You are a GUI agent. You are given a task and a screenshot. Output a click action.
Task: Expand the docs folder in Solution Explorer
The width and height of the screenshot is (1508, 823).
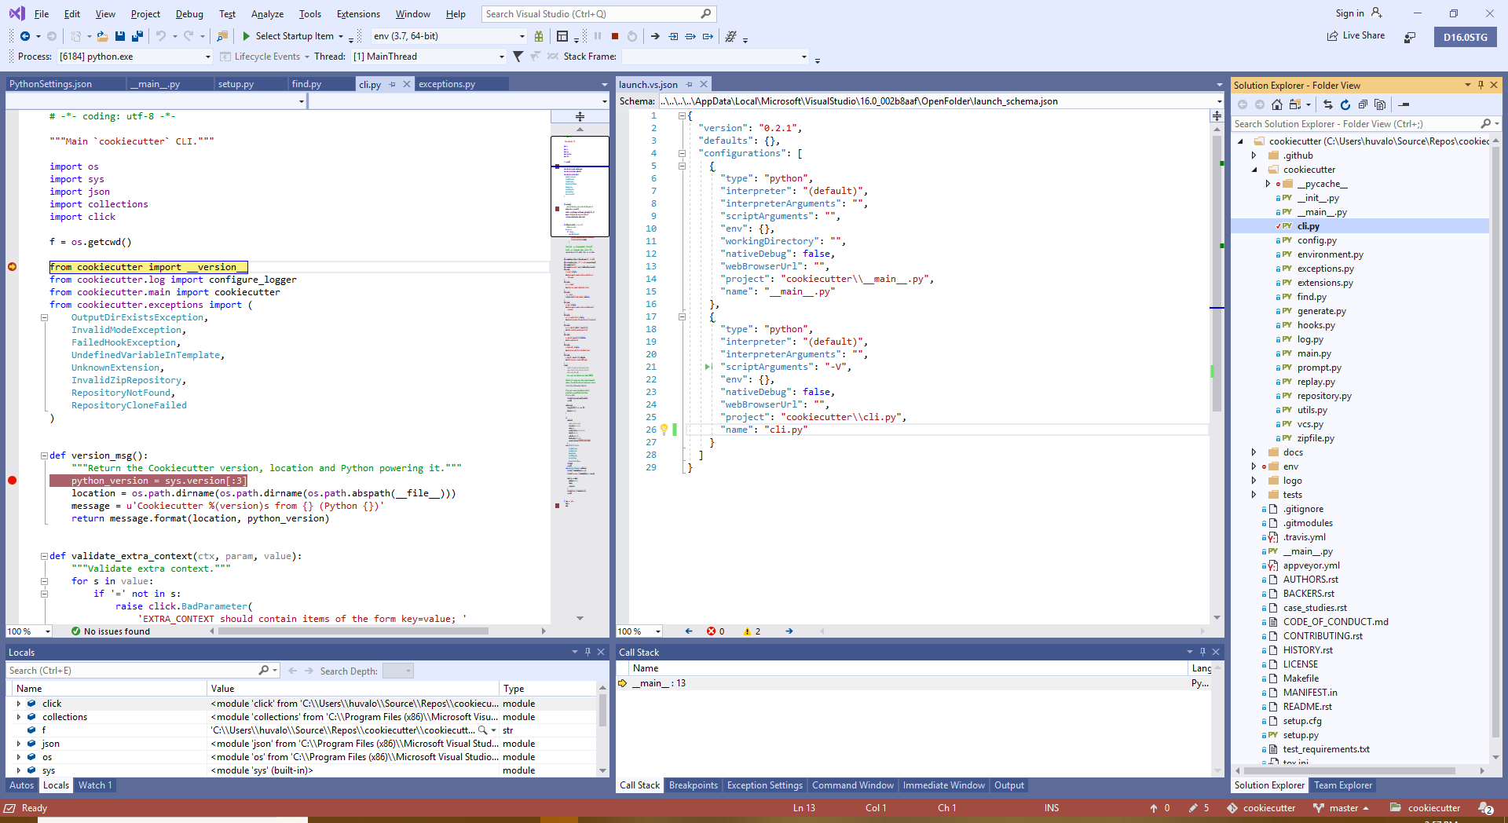[x=1254, y=452]
